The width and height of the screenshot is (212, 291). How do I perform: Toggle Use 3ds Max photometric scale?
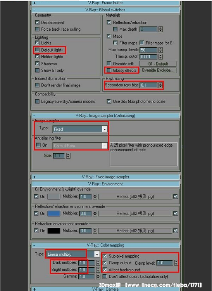(109, 101)
